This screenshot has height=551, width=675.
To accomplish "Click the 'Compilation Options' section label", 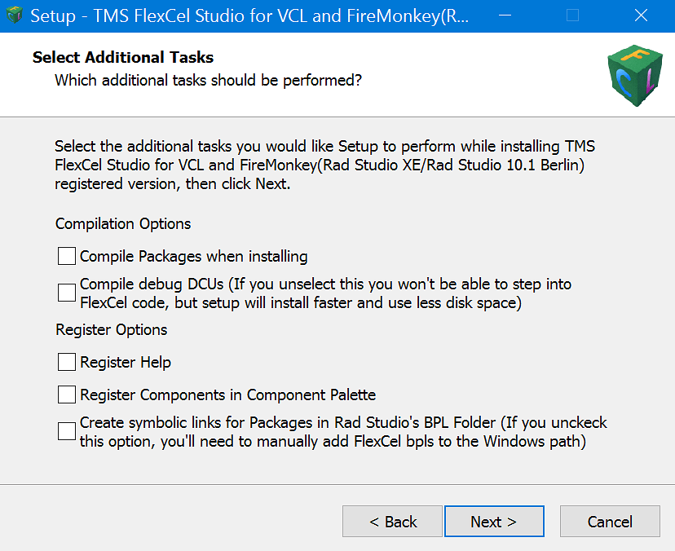I will [x=122, y=224].
